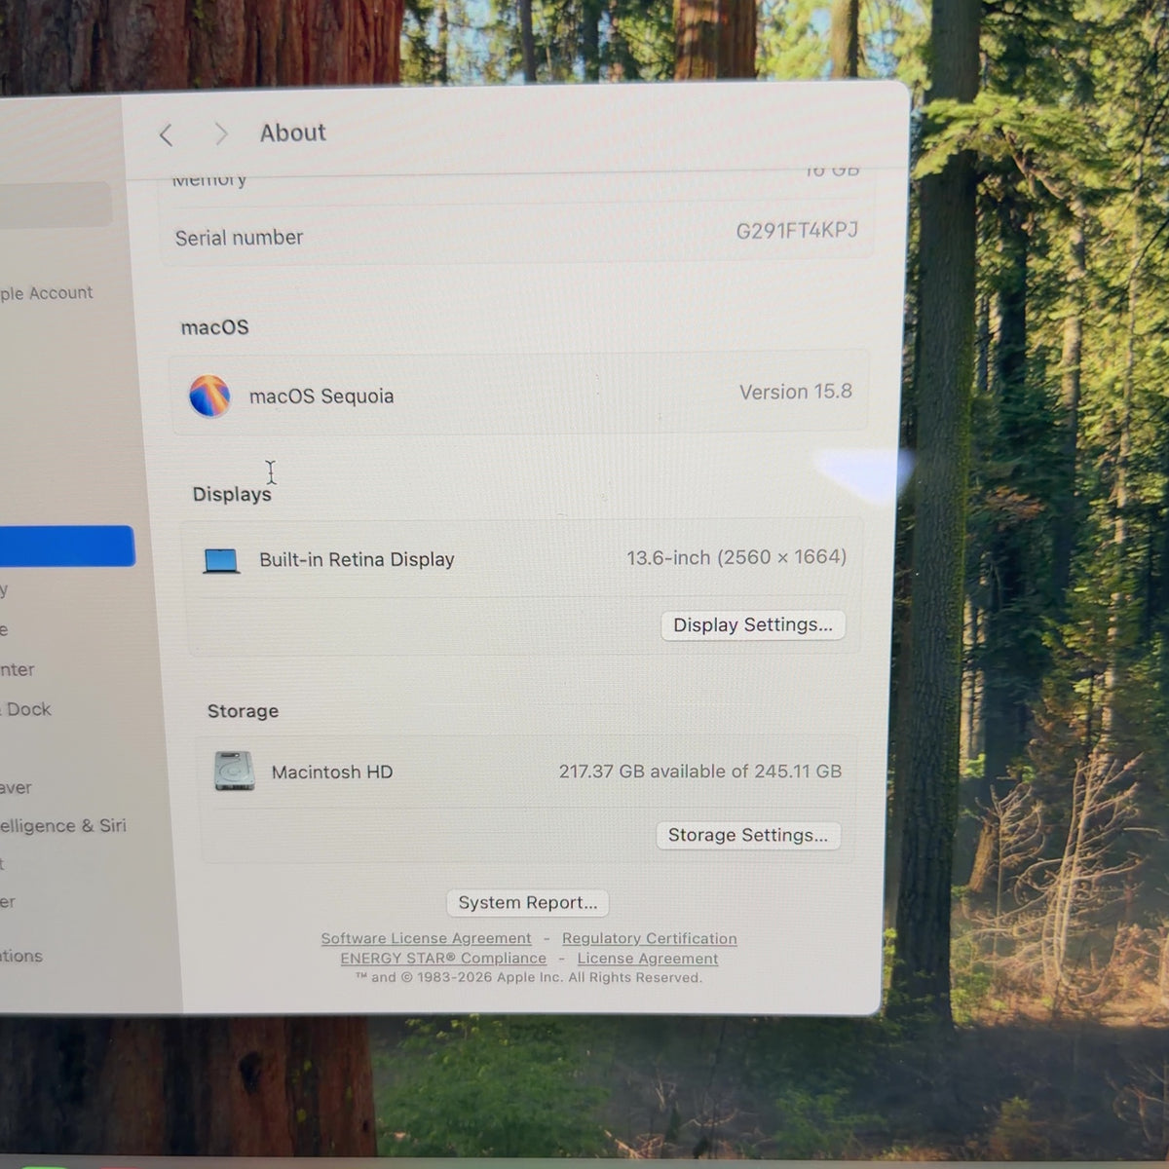The width and height of the screenshot is (1169, 1169).
Task: Click the Version 15.8 text
Action: 796,393
